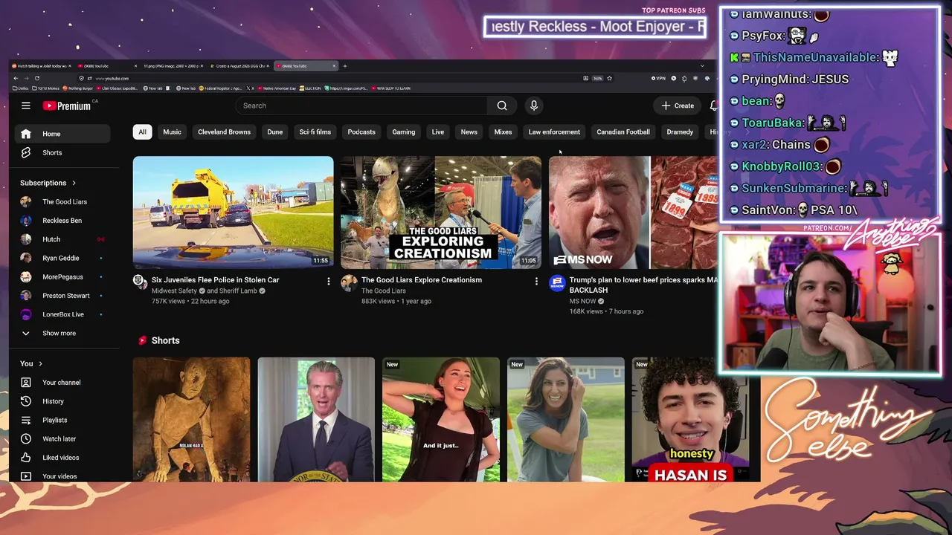Open Reckless Ben subscription channel
Viewport: 952px width, 535px height.
tap(62, 221)
